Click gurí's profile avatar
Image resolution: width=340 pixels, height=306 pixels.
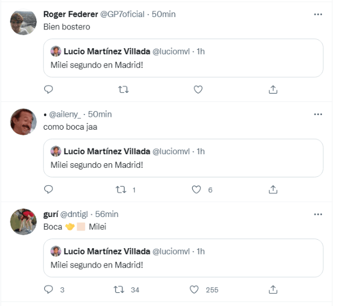(23, 222)
